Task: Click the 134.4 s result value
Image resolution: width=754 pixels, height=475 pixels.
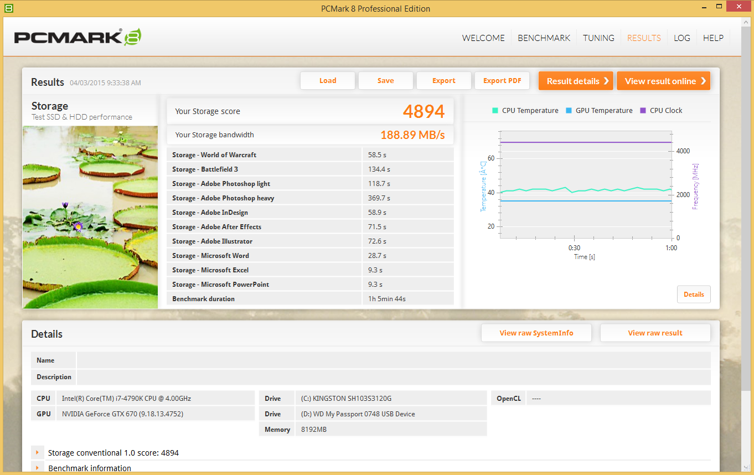Action: pos(379,169)
